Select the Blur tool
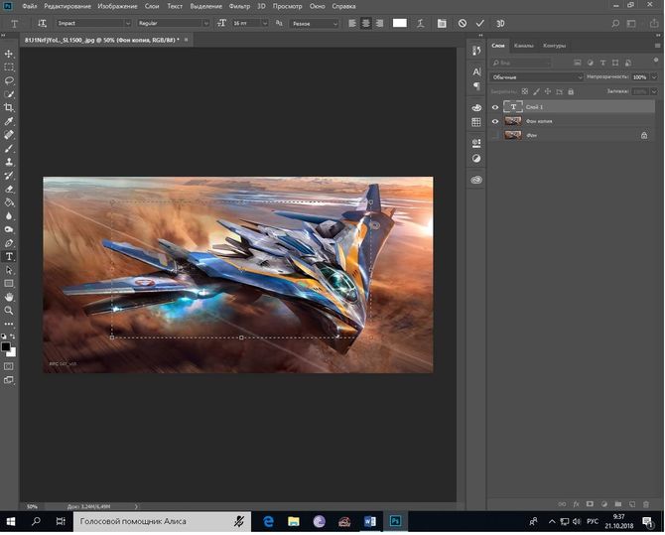This screenshot has width=665, height=535. [x=9, y=216]
